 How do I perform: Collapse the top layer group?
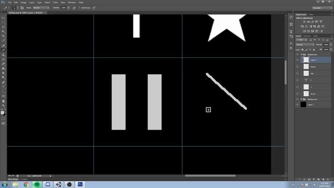click(x=302, y=54)
